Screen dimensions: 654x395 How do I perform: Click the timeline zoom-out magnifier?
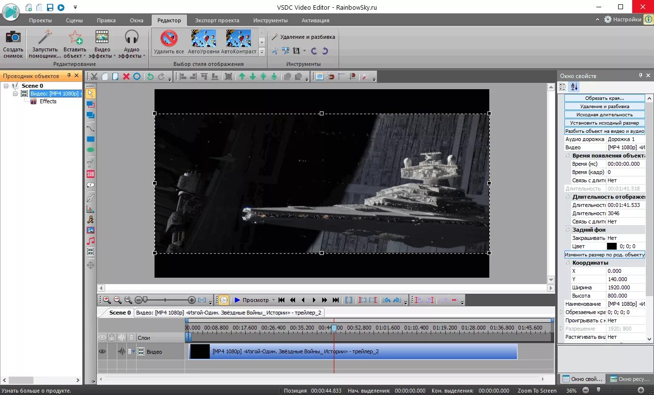(117, 300)
